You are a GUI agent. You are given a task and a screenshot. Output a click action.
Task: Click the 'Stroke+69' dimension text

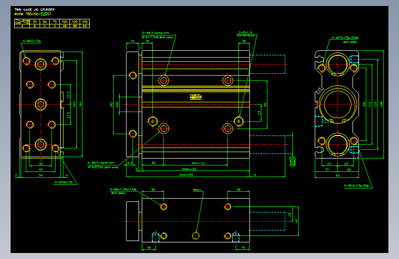186,175
